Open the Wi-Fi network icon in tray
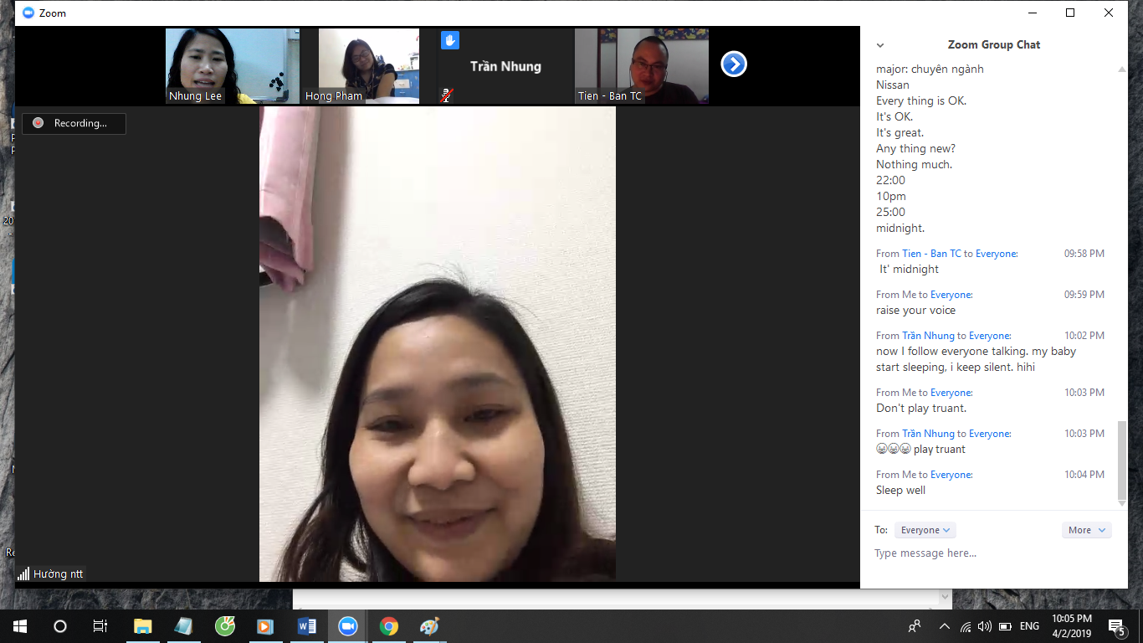Viewport: 1143px width, 643px height. tap(966, 626)
